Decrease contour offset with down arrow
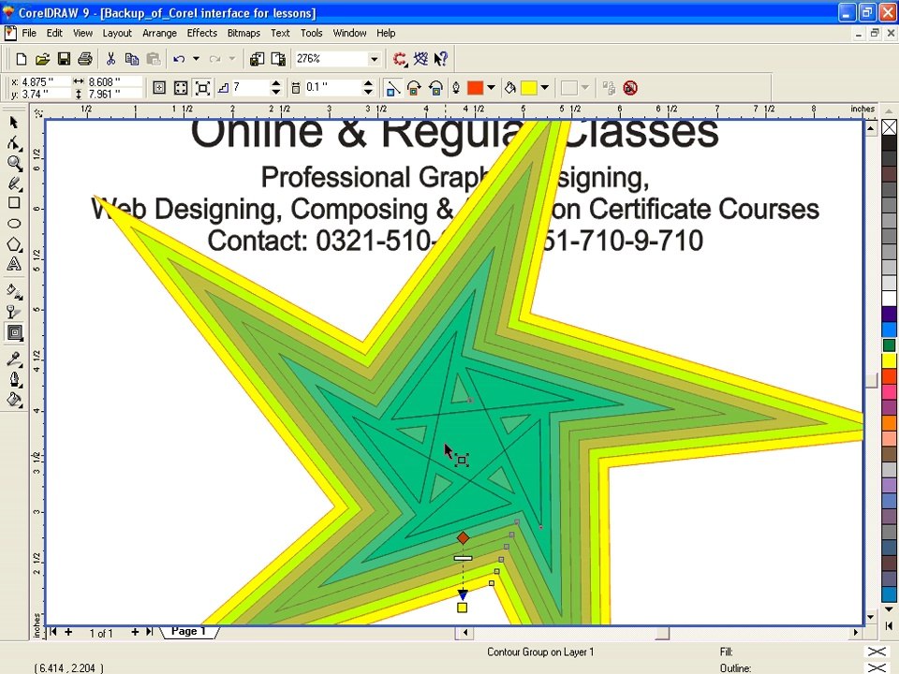 (368, 92)
